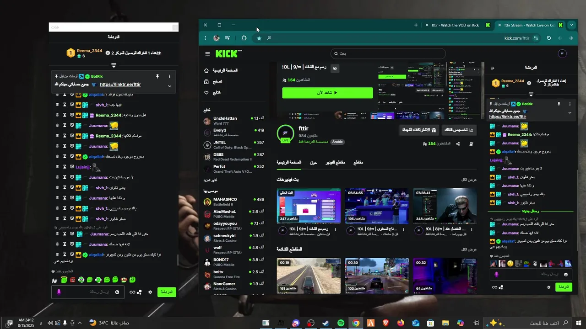The height and width of the screenshot is (329, 586).
Task: Open chat settings gear in browser chat
Action: click(x=549, y=287)
